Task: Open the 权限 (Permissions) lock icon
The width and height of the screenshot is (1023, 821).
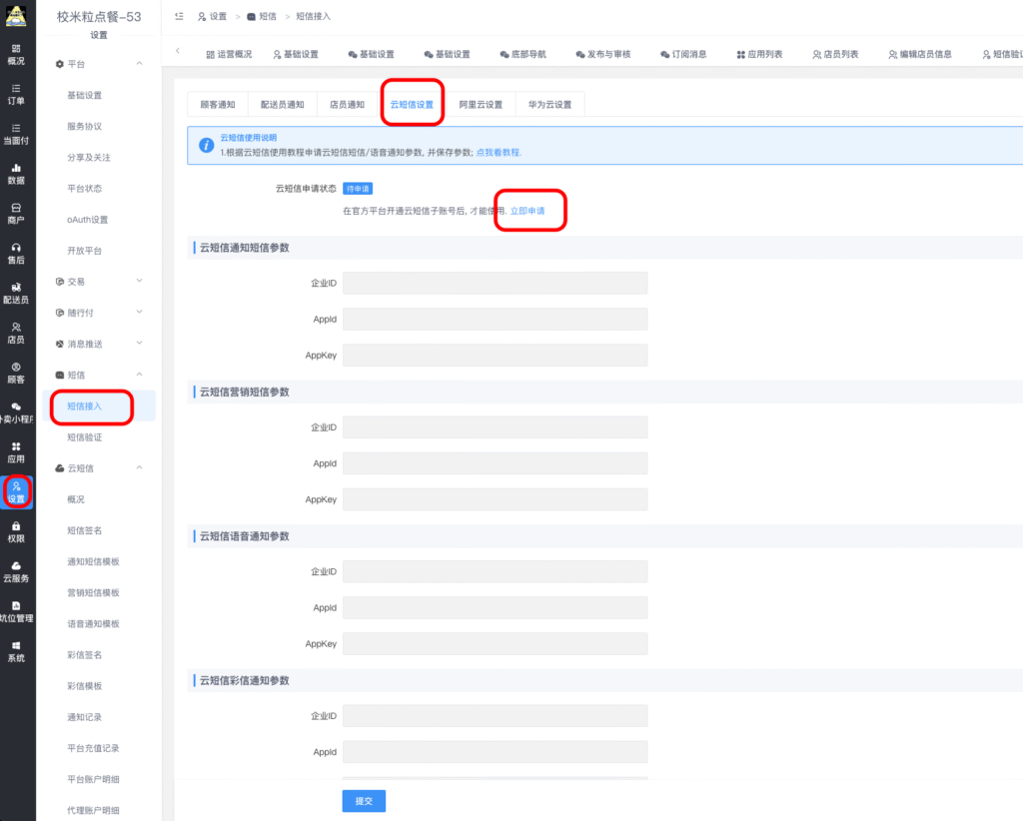Action: (16, 530)
